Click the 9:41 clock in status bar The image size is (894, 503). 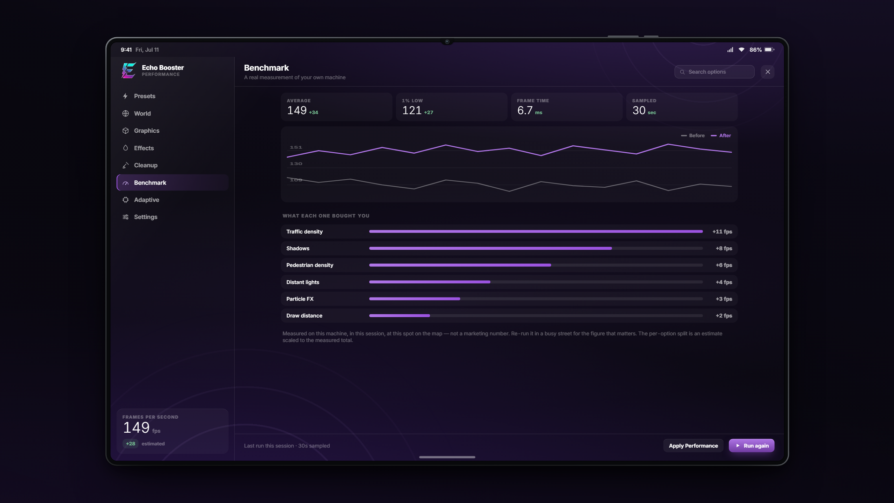[126, 50]
